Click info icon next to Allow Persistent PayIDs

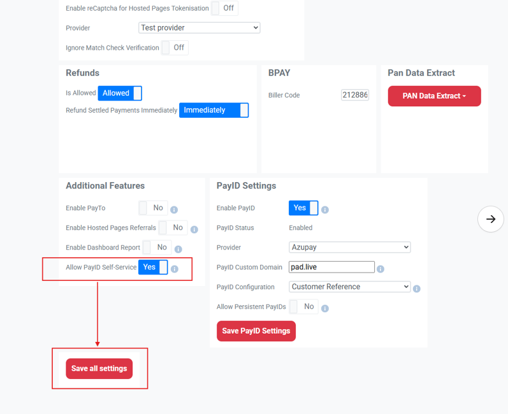pos(325,308)
